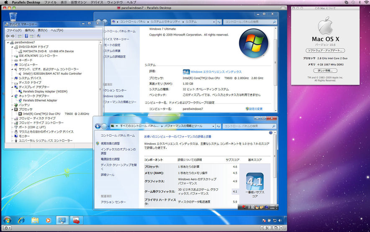Click the Wi-Fi icon in the Mac menu bar
The width and height of the screenshot is (370, 232).
[366, 2]
